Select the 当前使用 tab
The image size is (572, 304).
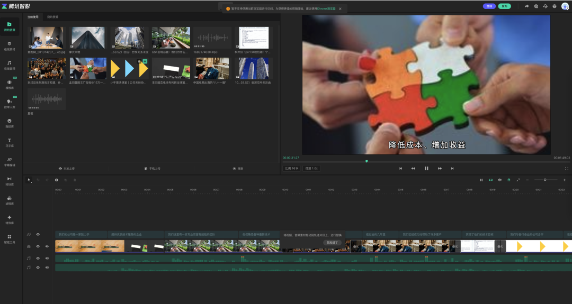coord(33,17)
